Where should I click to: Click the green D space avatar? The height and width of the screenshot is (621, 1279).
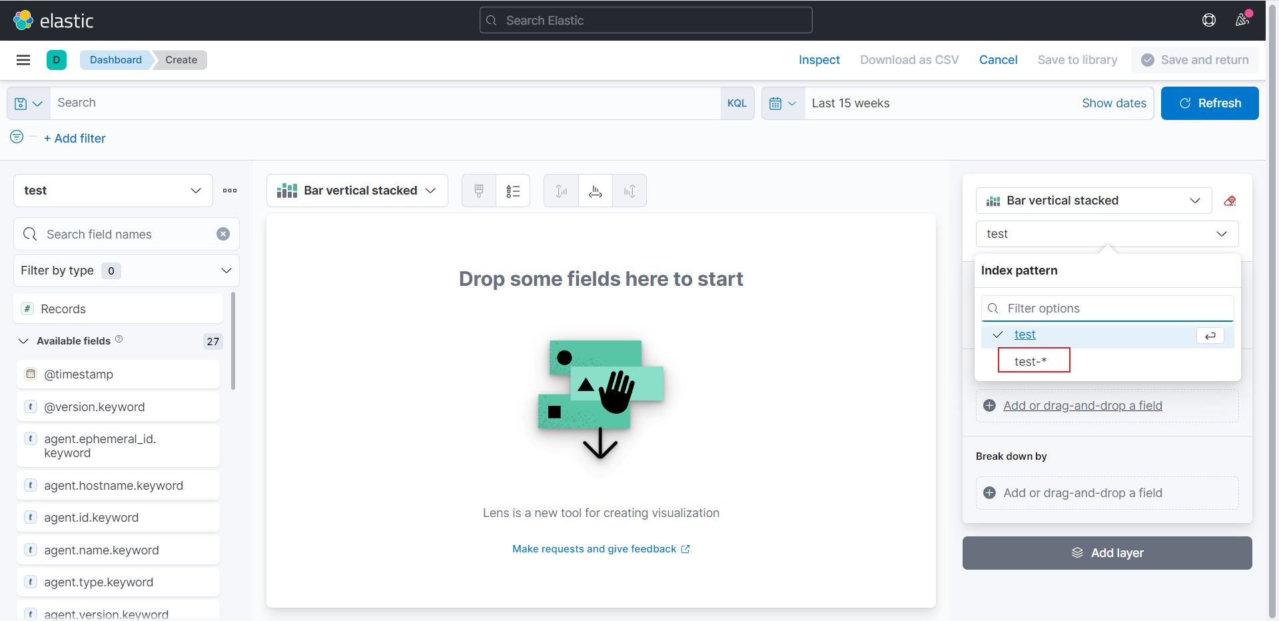[57, 60]
